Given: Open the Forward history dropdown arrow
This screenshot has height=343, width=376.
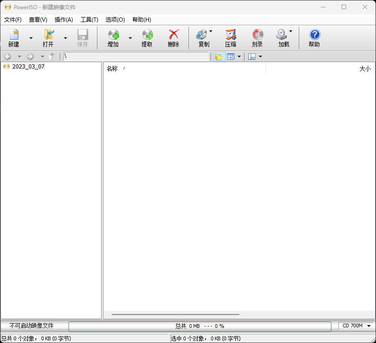Looking at the screenshot, I should point(42,57).
